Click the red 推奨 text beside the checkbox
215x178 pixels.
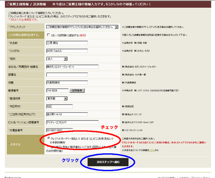pos(83,35)
